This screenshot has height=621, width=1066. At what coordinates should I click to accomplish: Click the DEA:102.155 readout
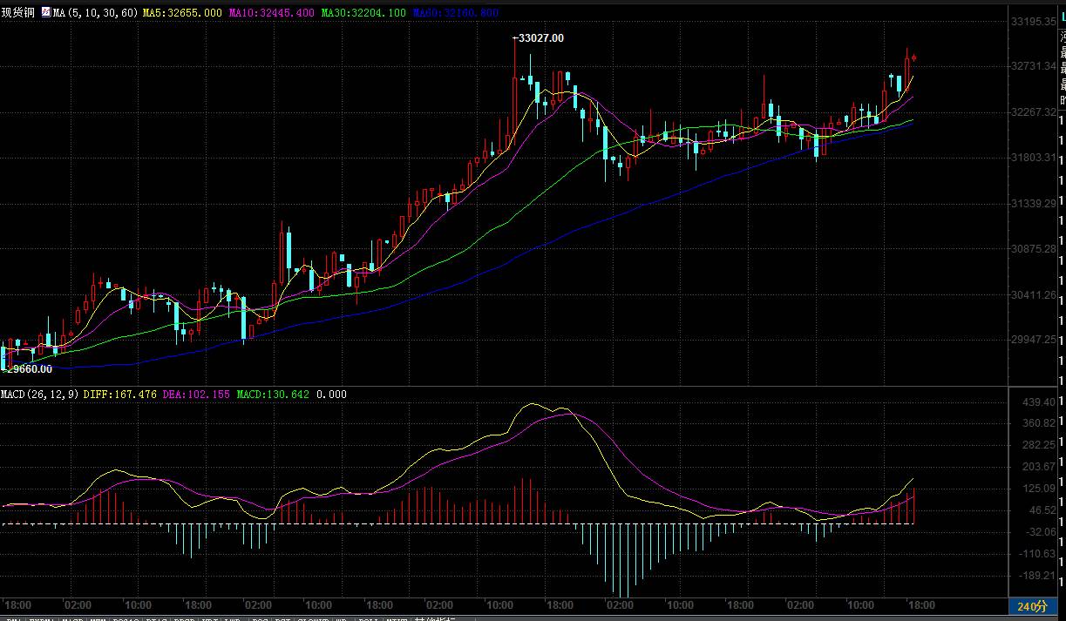tap(196, 395)
